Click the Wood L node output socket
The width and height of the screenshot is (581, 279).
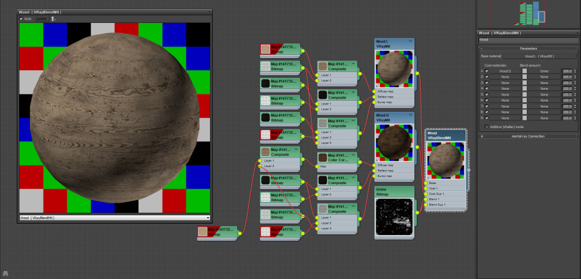417,73
